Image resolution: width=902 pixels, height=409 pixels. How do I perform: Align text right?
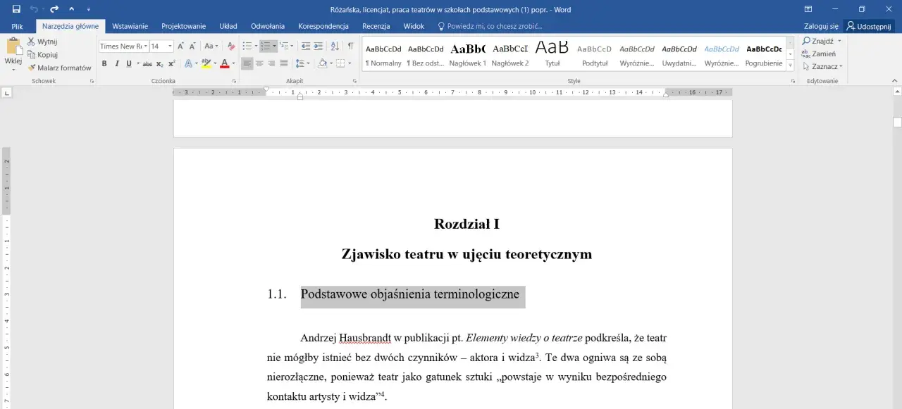pos(271,63)
